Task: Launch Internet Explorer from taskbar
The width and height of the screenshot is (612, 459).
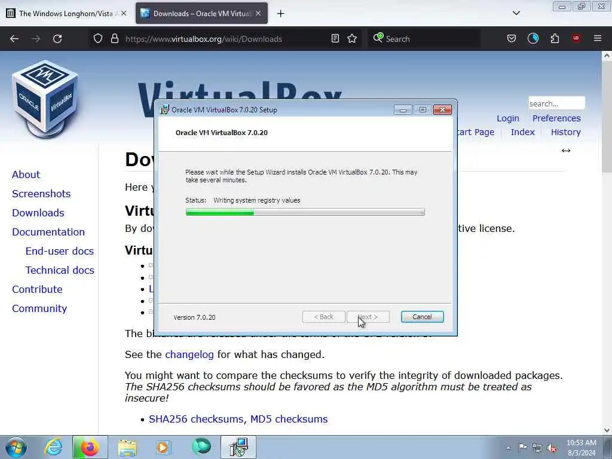Action: pyautogui.click(x=53, y=447)
